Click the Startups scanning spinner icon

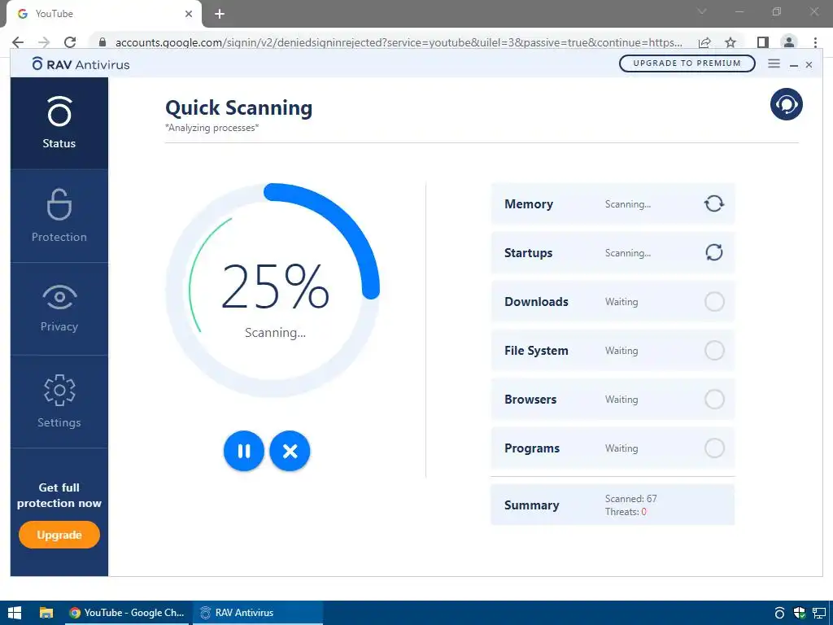click(x=714, y=252)
